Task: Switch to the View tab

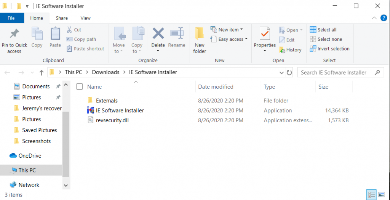Action: 86,18
